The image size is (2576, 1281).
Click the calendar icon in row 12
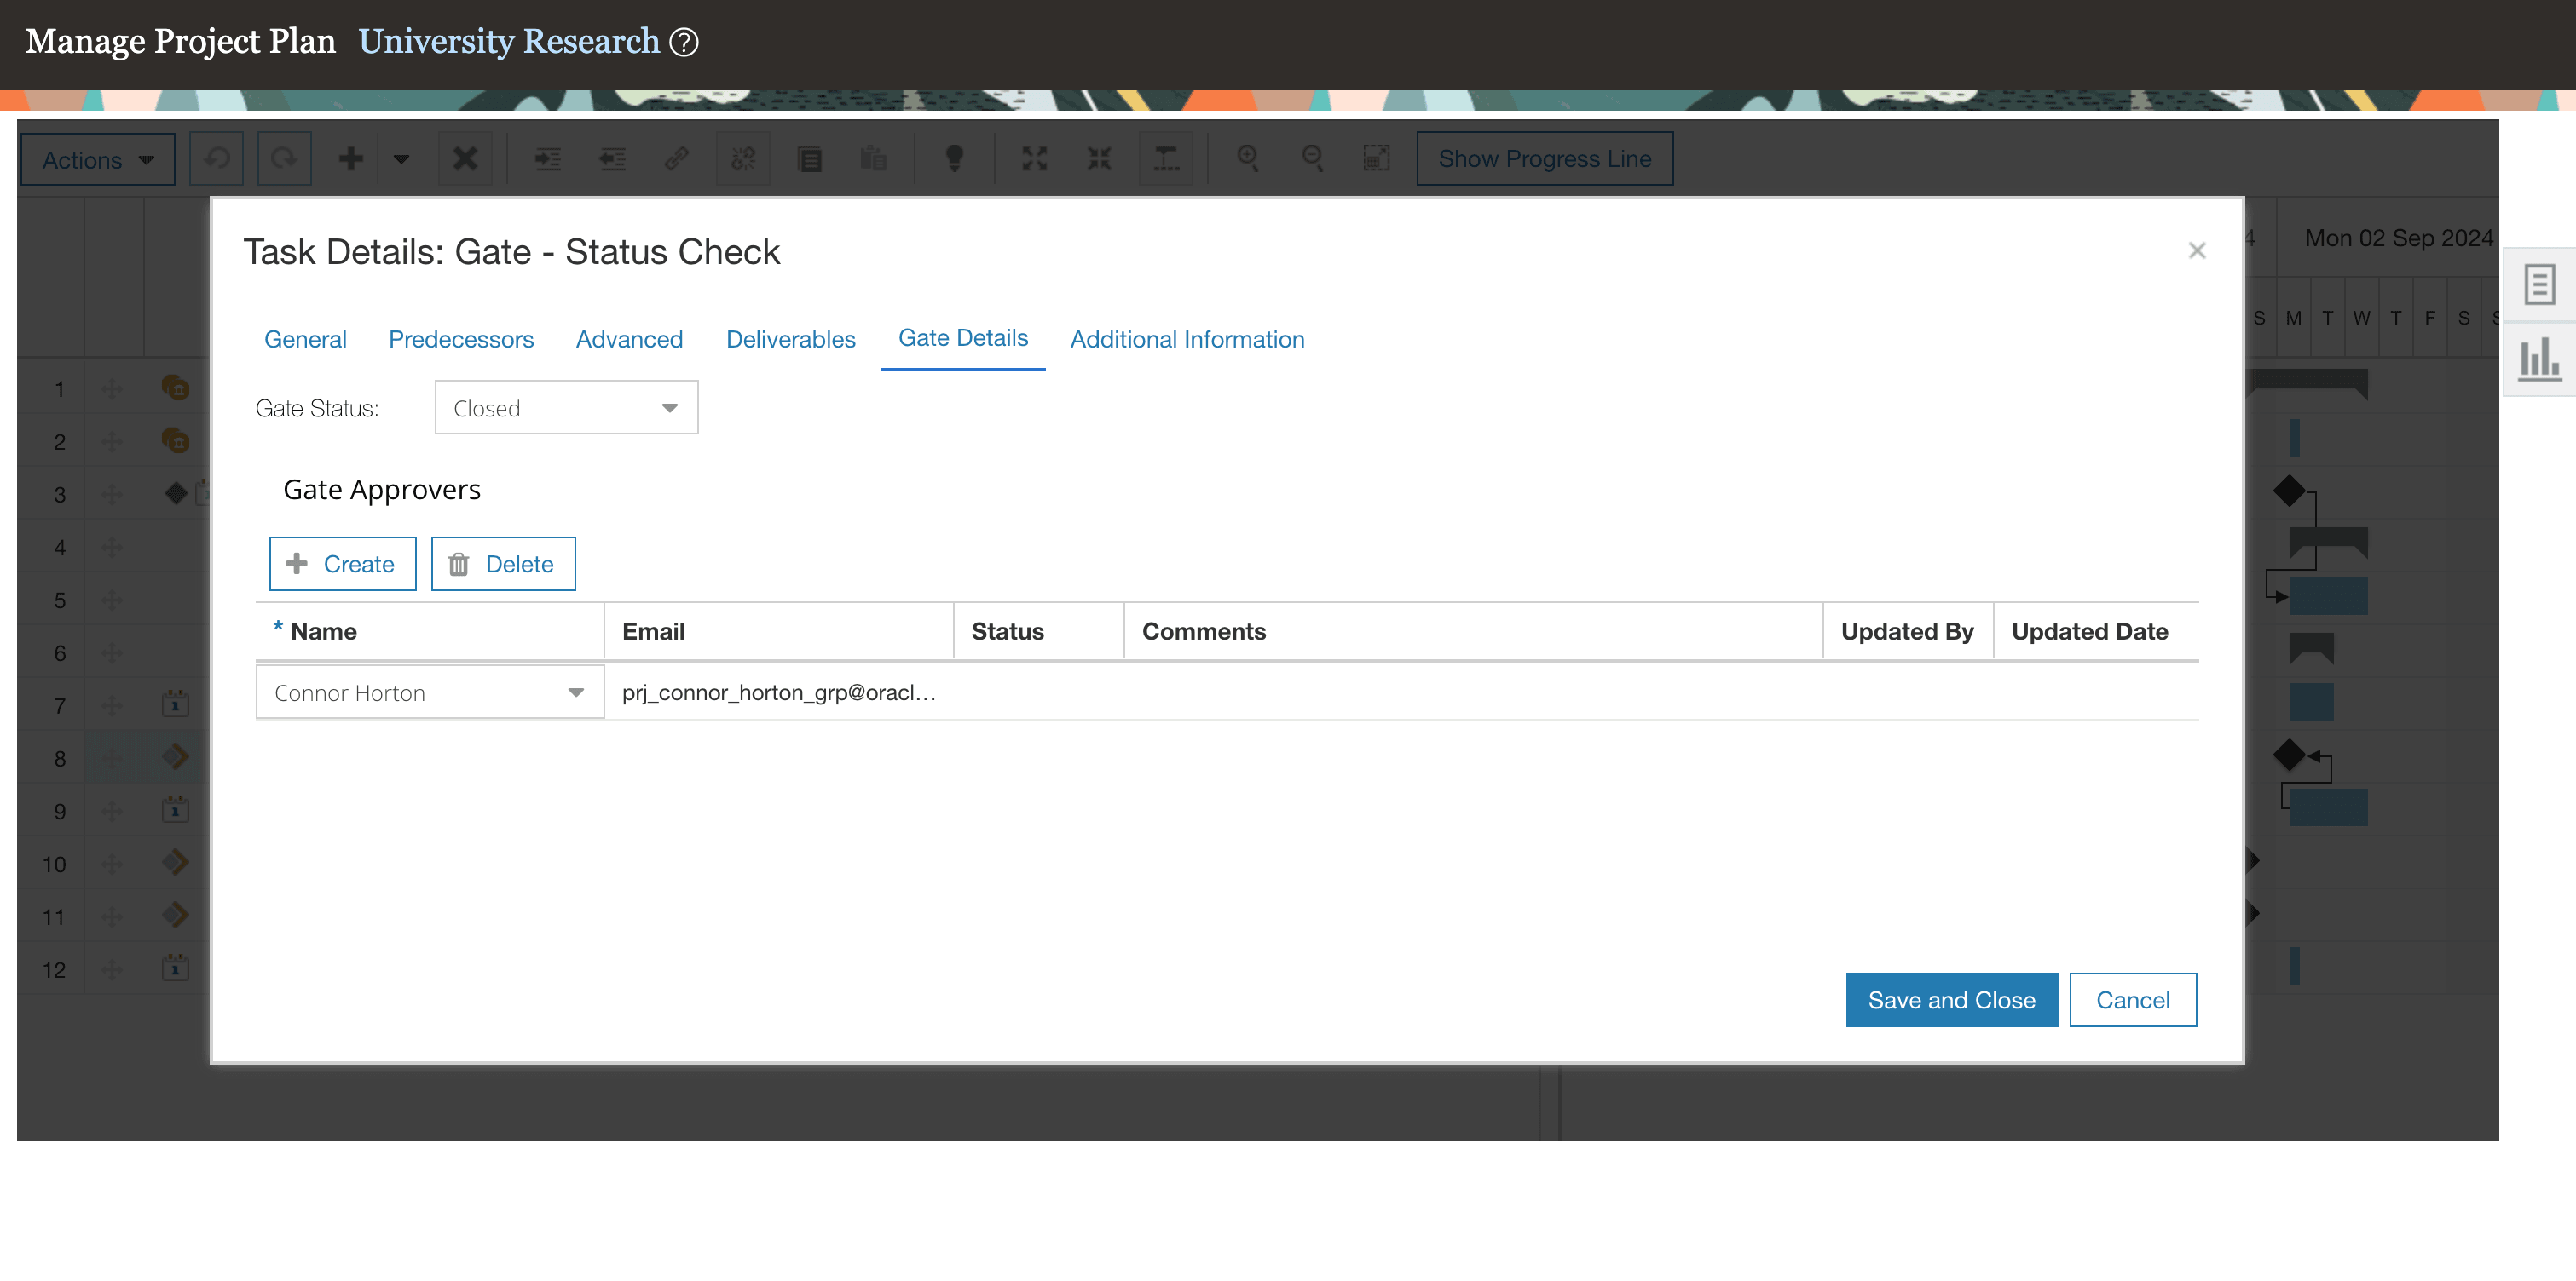tap(176, 968)
